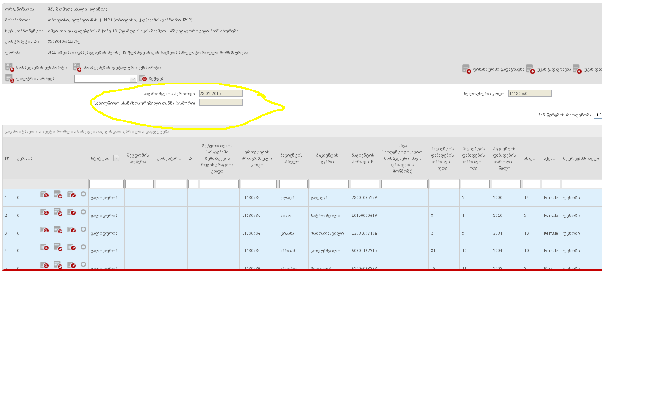Select the radio button in row 3

pos(83,229)
